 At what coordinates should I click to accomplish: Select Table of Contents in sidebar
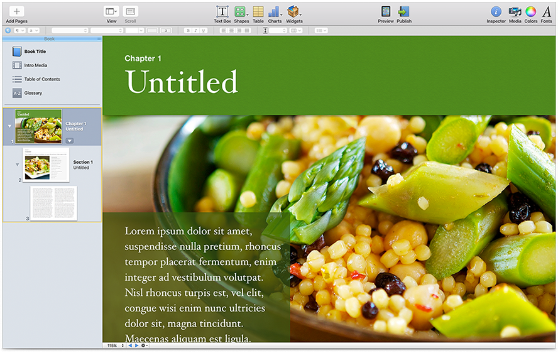pyautogui.click(x=41, y=79)
